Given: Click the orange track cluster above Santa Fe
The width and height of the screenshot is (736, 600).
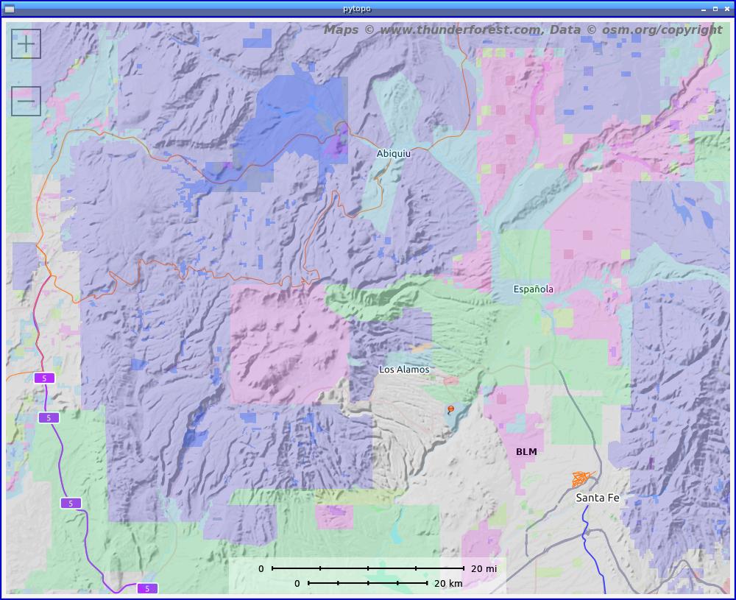Looking at the screenshot, I should click(582, 479).
